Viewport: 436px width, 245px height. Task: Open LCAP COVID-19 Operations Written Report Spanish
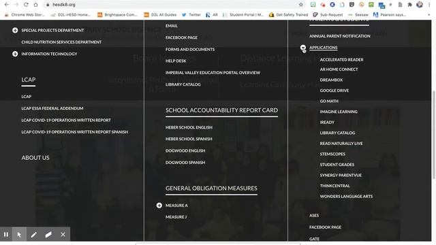tap(75, 132)
